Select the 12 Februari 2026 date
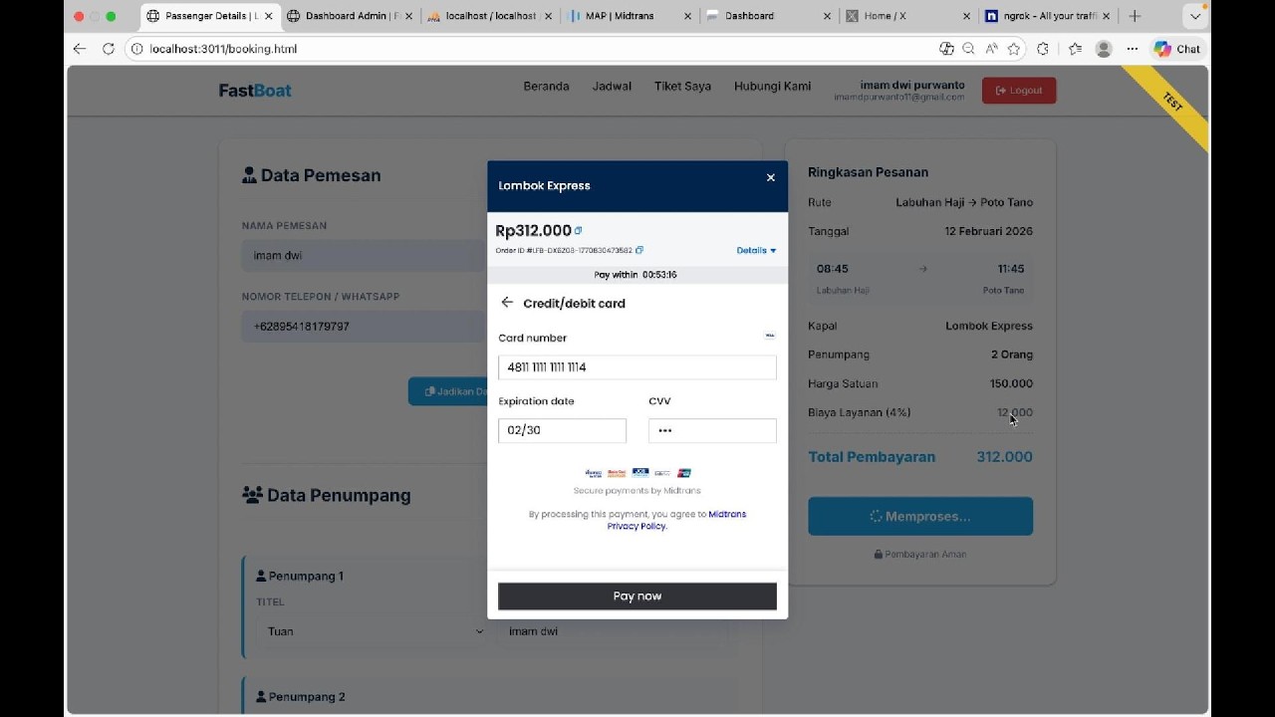Image resolution: width=1275 pixels, height=717 pixels. point(988,231)
